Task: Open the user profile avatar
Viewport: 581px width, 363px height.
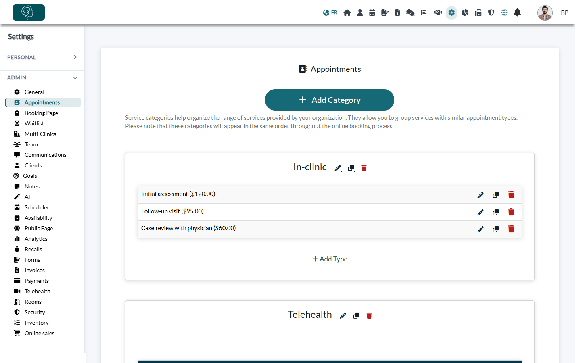Action: [x=545, y=13]
